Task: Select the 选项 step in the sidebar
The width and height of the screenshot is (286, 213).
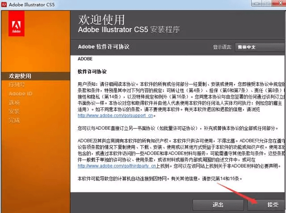Action: (14, 103)
